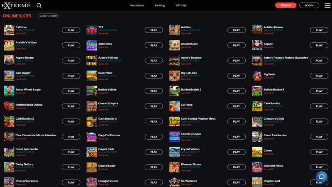
Task: Play the Count Cashtacular slot
Action: pos(319,137)
